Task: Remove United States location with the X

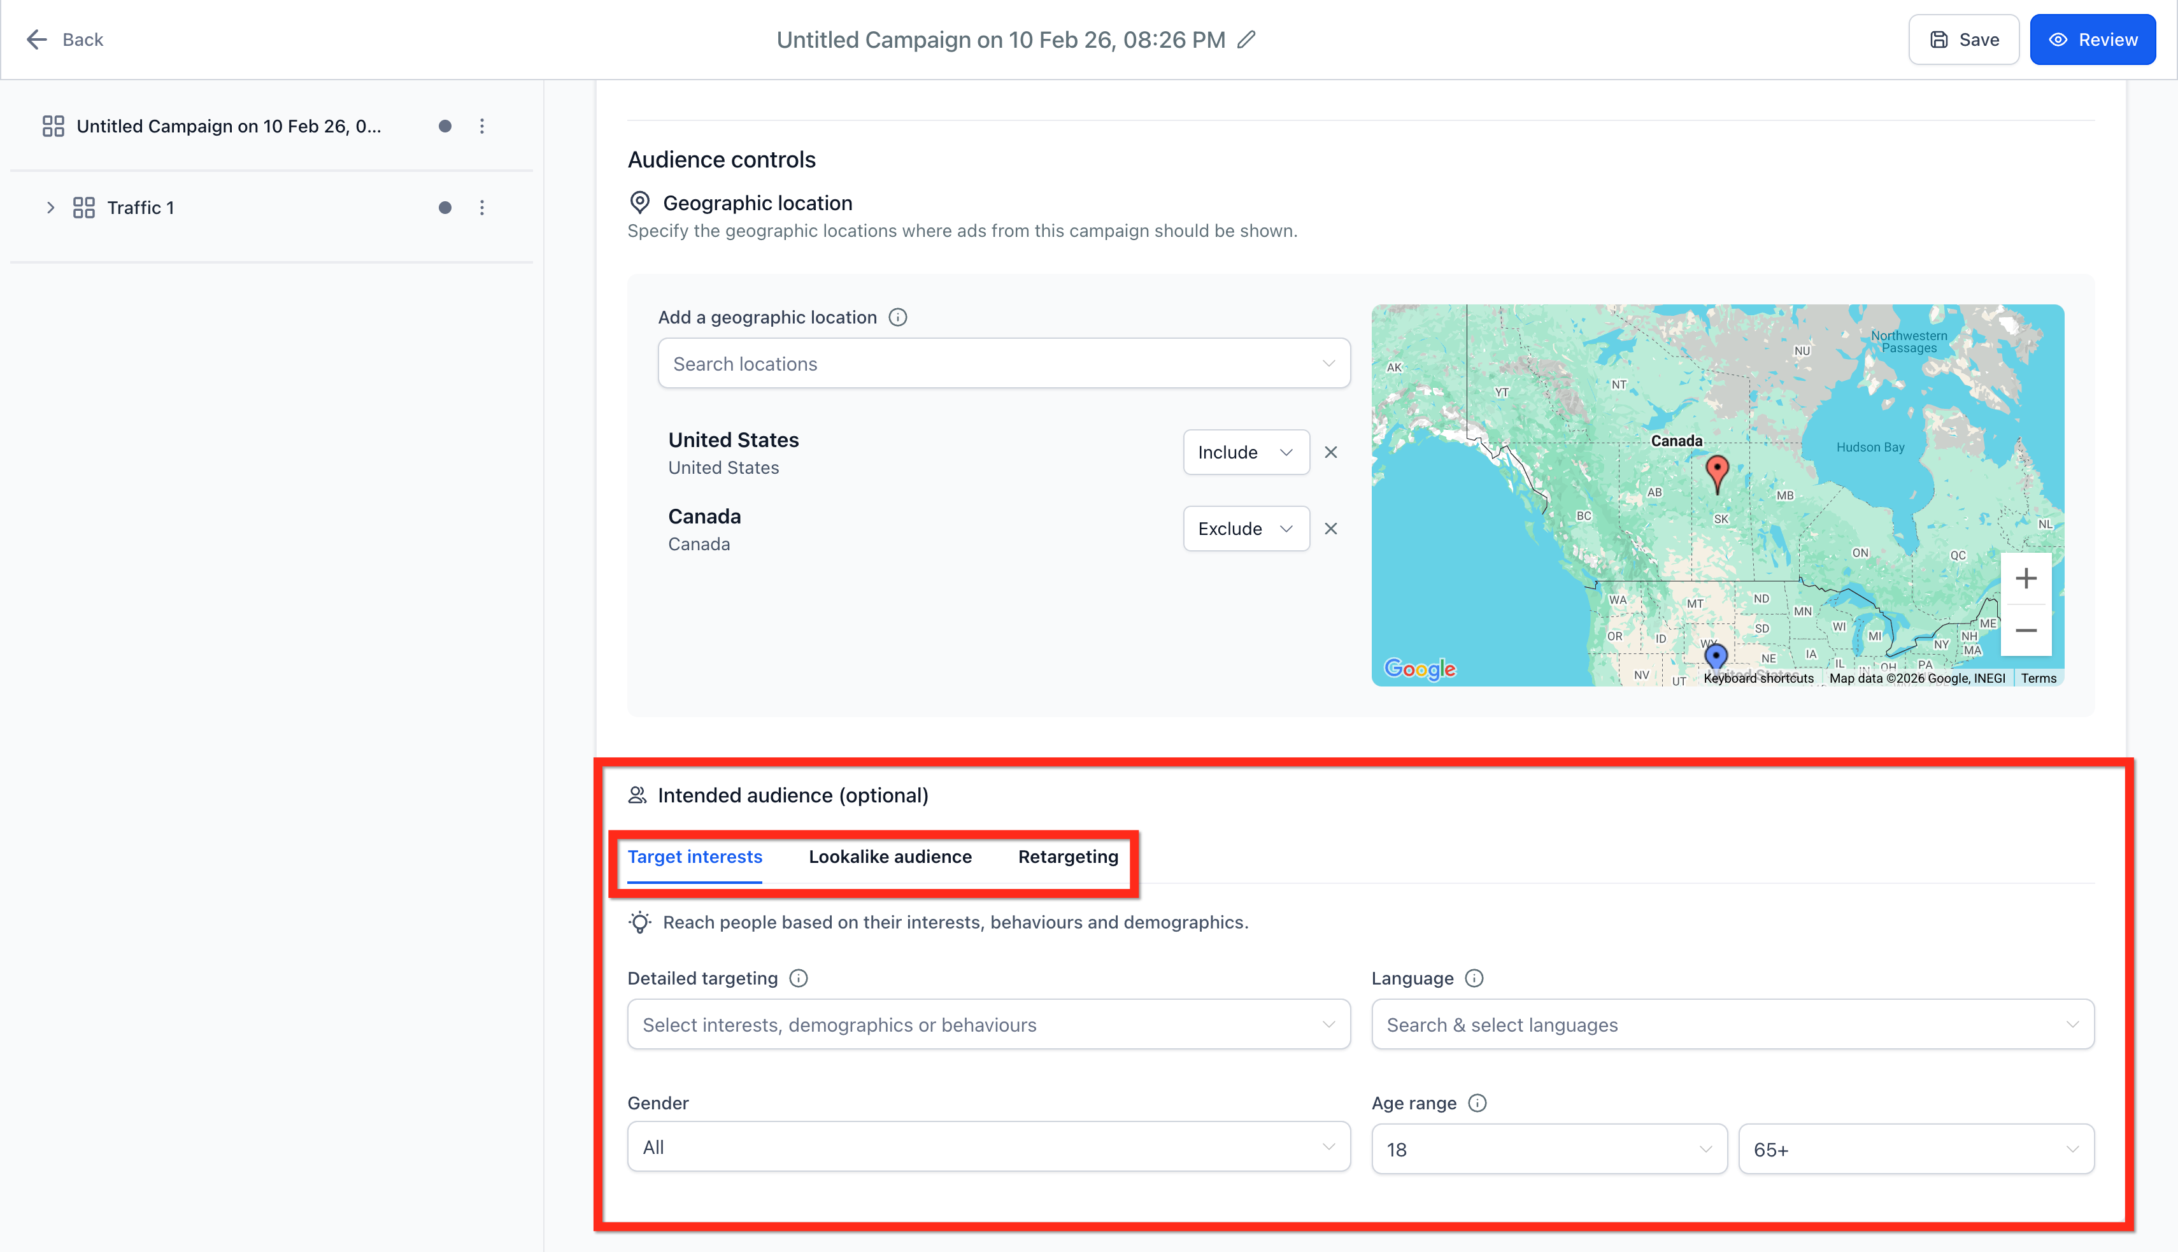Action: pyautogui.click(x=1330, y=452)
